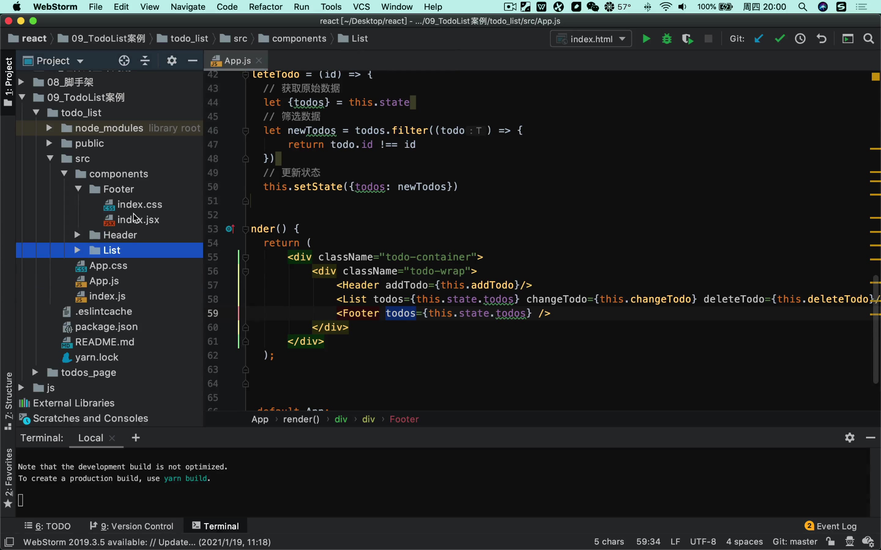The image size is (881, 550).
Task: Click 4 spaces indent setting
Action: click(744, 542)
